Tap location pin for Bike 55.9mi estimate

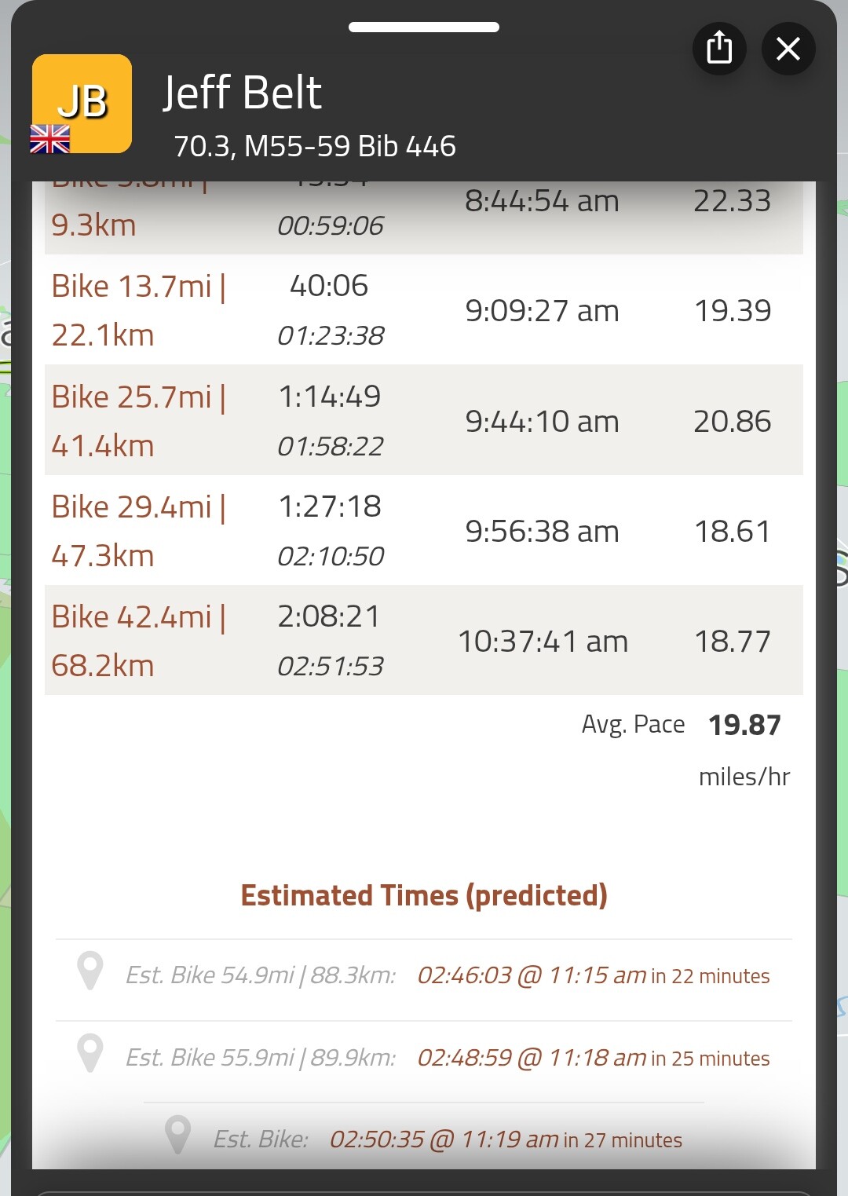point(90,1053)
